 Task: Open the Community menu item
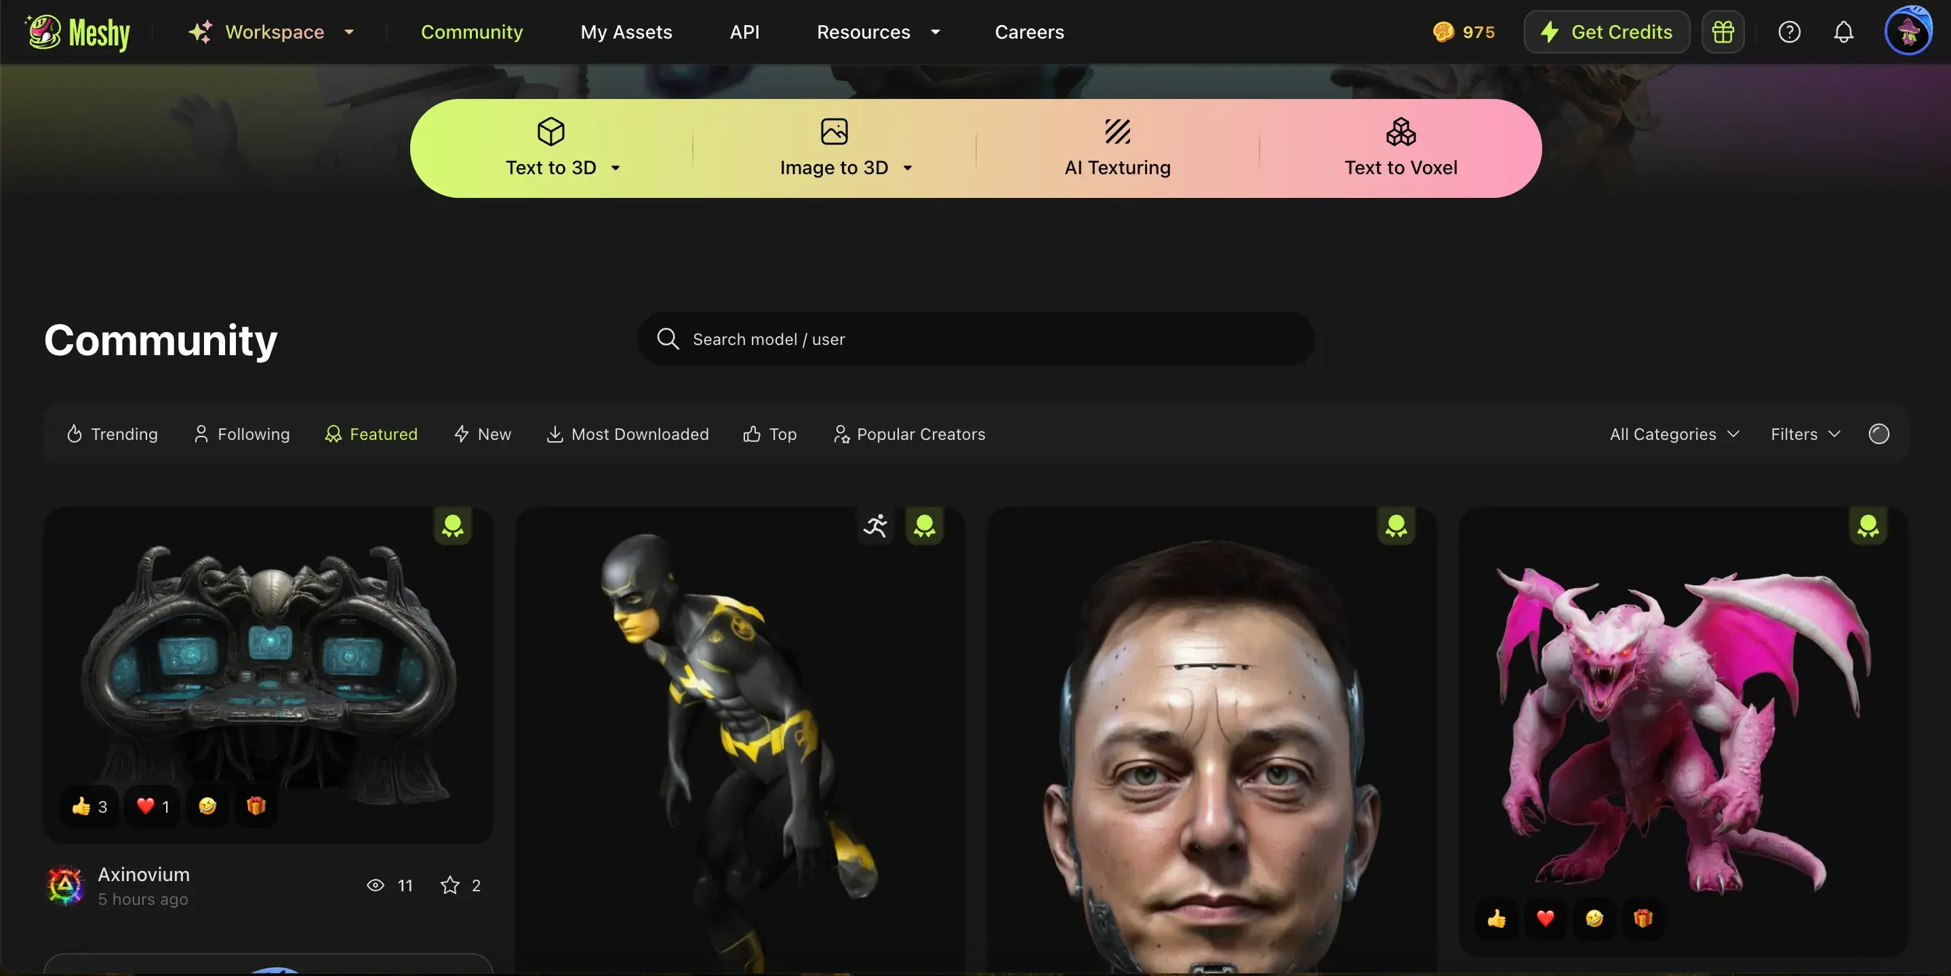coord(471,32)
